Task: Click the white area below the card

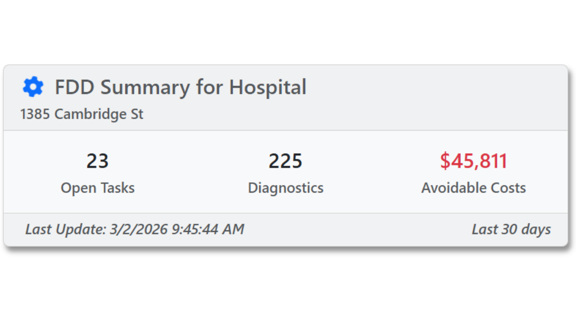Action: click(288, 288)
